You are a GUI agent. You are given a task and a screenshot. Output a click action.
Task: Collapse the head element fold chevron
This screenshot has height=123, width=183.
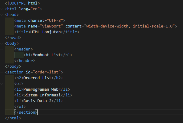(x=2, y=15)
